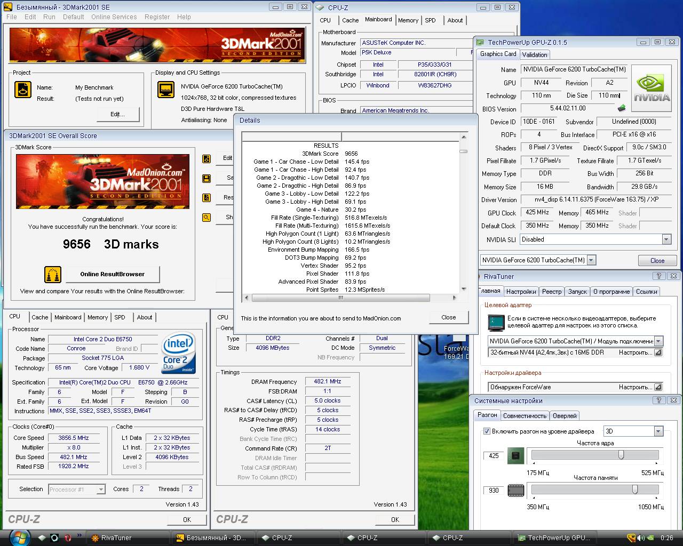Click the Частота ядра core clock slider handle

point(621,455)
